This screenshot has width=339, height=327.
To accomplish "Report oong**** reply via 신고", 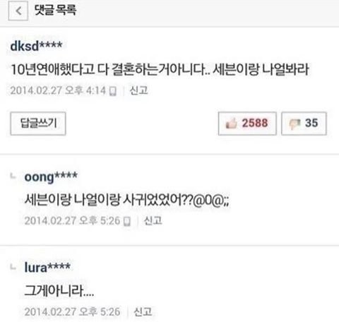I will (153, 221).
